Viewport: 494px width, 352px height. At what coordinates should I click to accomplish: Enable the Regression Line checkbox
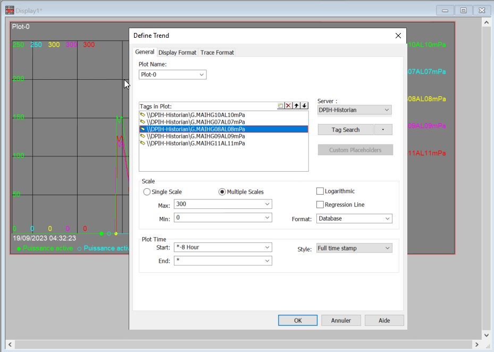[320, 205]
